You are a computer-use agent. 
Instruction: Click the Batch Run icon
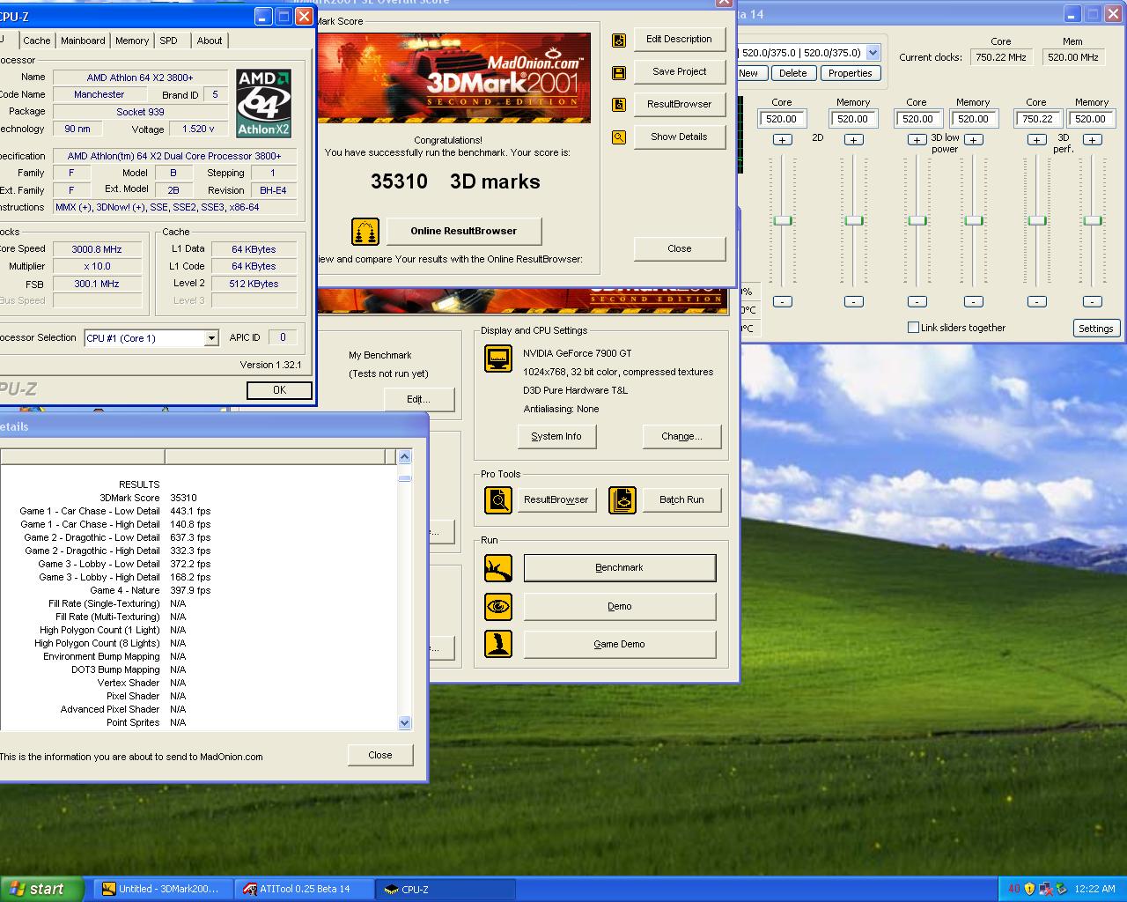coord(622,500)
